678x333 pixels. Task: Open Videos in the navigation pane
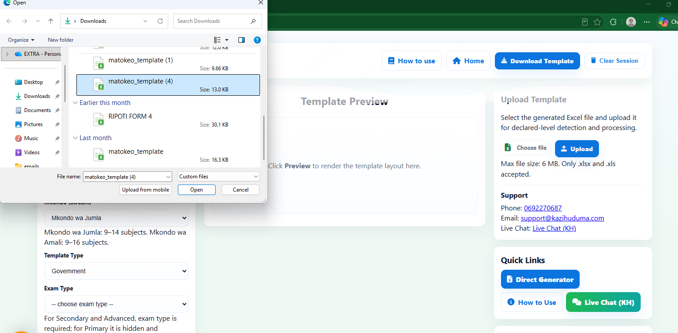pyautogui.click(x=32, y=152)
